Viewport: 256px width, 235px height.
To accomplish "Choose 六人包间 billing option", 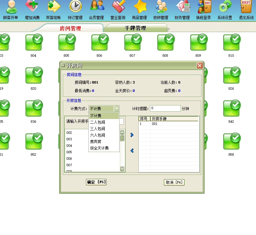I will click(x=104, y=135).
